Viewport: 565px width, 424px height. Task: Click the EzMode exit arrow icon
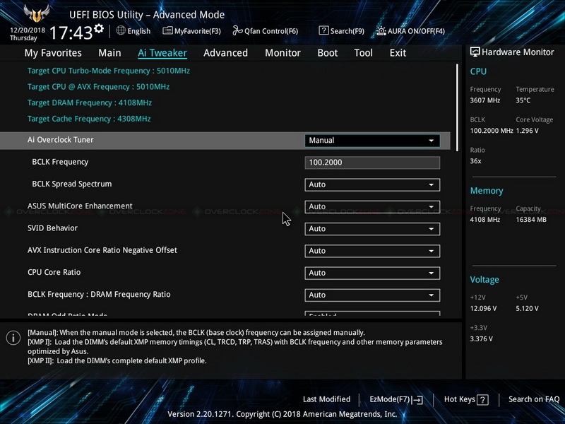pyautogui.click(x=417, y=399)
